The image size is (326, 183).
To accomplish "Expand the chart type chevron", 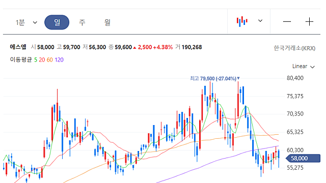I will click(x=260, y=21).
